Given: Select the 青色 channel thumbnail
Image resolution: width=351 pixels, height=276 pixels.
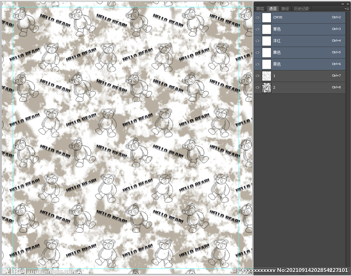Looking at the screenshot, I should 267,29.
